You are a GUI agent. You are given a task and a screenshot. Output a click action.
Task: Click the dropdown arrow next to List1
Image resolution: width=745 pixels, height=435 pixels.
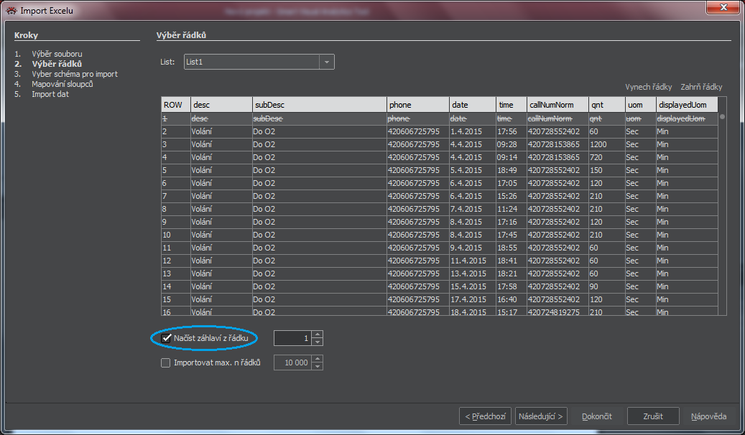click(327, 62)
